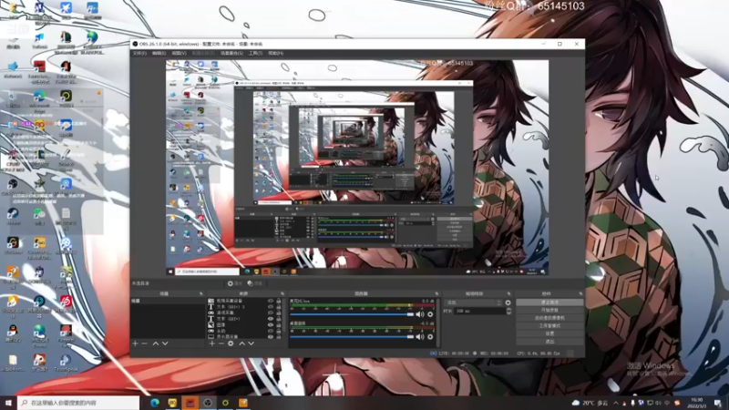Image resolution: width=729 pixels, height=410 pixels.
Task: Show hidden icons in the Windows system tray
Action: (616, 403)
